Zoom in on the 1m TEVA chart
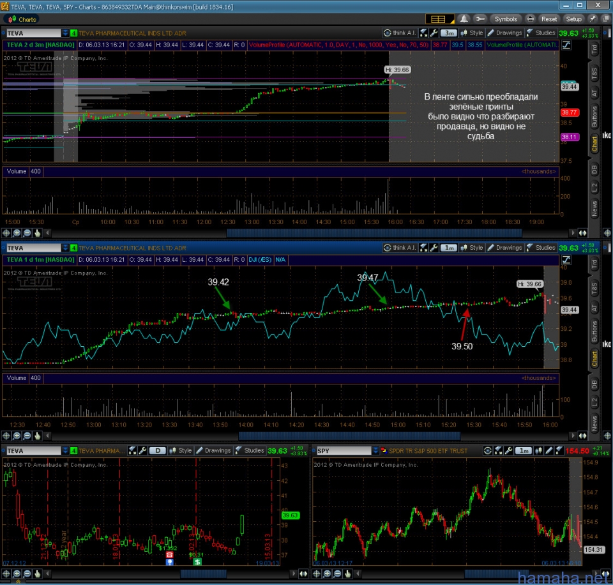 pos(17,436)
